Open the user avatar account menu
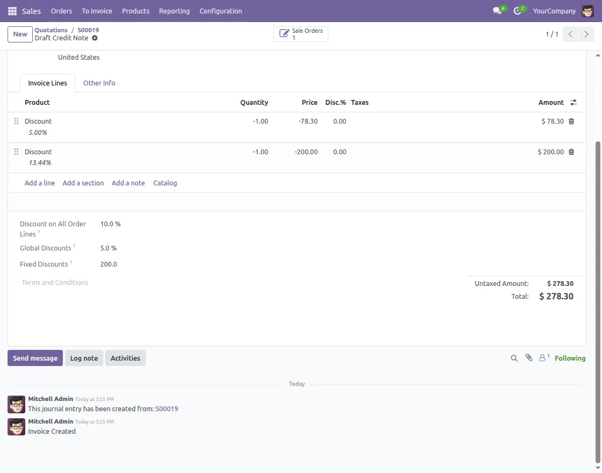 click(x=587, y=10)
